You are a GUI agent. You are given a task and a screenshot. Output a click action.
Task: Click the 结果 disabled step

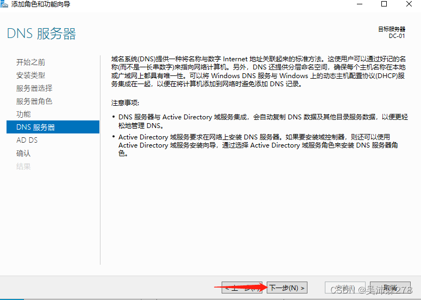(x=23, y=166)
